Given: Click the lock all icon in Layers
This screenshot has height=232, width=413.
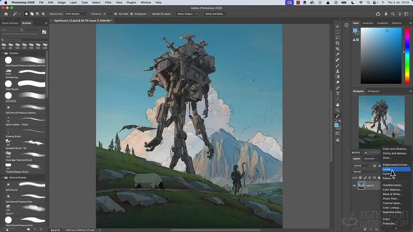Looking at the screenshot, I should click(379, 178).
